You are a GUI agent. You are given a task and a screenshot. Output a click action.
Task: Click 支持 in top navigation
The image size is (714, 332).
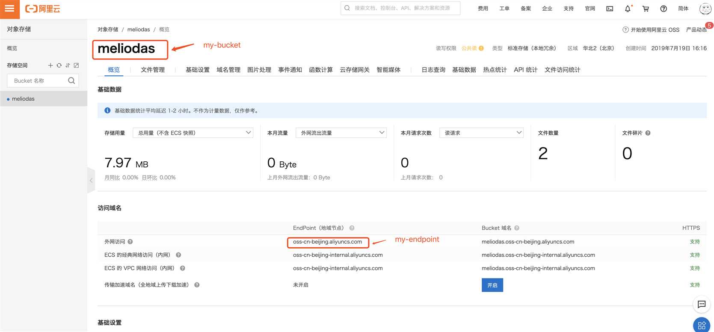click(569, 9)
